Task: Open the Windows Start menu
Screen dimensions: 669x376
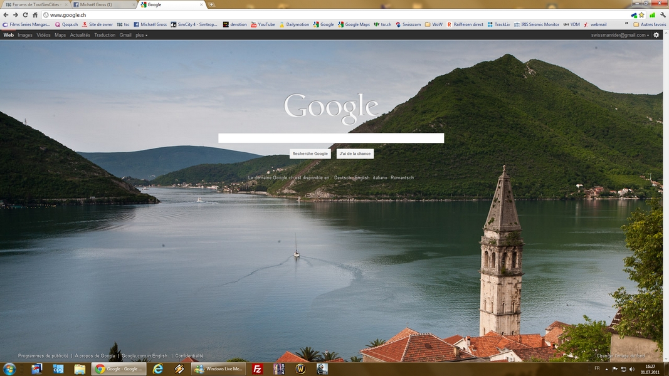Action: 9,368
